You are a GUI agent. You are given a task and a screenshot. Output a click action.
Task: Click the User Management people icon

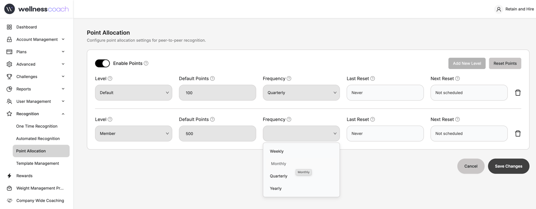[9, 101]
